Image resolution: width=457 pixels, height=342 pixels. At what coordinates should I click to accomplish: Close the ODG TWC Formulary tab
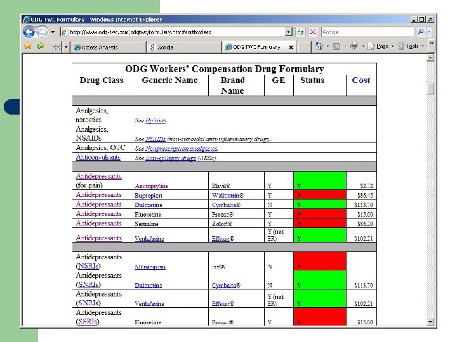click(x=291, y=47)
